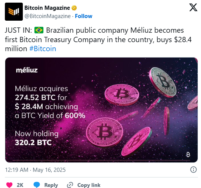Click the blue reply speech bubble
The image size is (201, 188).
(x=37, y=185)
